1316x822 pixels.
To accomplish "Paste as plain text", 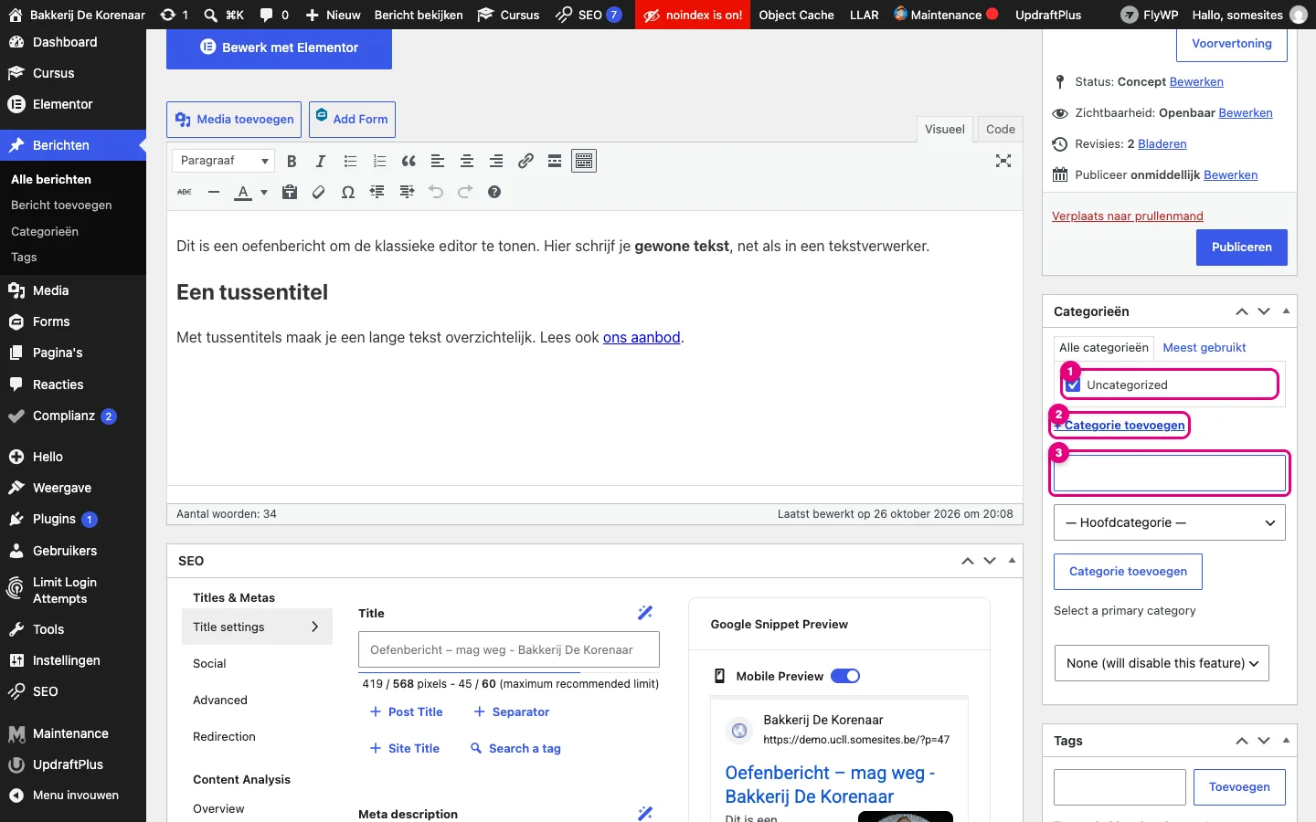I will pyautogui.click(x=290, y=192).
